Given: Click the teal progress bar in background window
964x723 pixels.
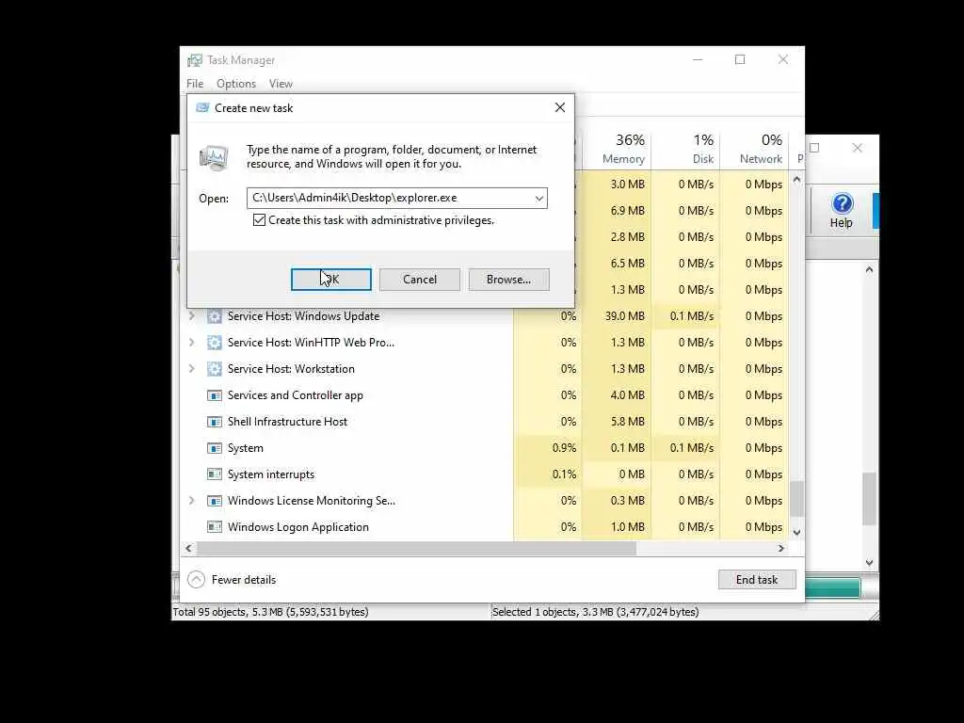Looking at the screenshot, I should 832,587.
